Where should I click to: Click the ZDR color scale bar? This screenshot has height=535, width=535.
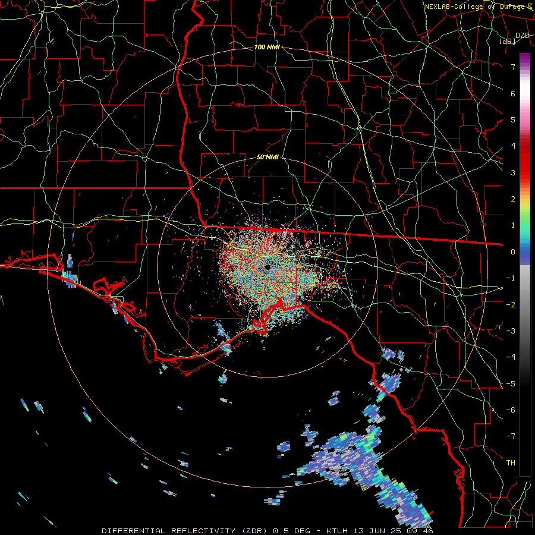tap(525, 264)
